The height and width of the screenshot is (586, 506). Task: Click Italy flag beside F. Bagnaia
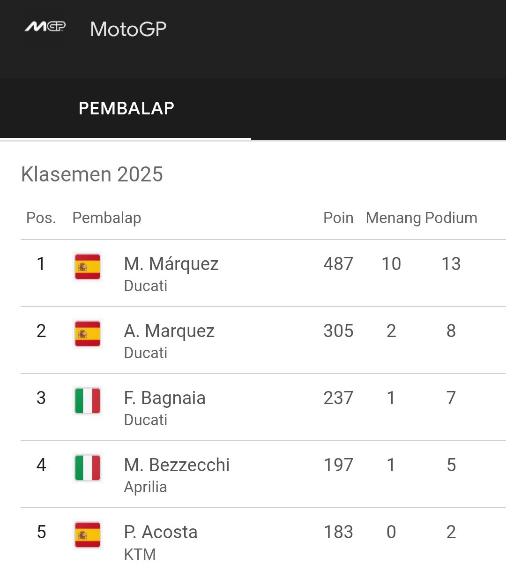[x=88, y=401]
